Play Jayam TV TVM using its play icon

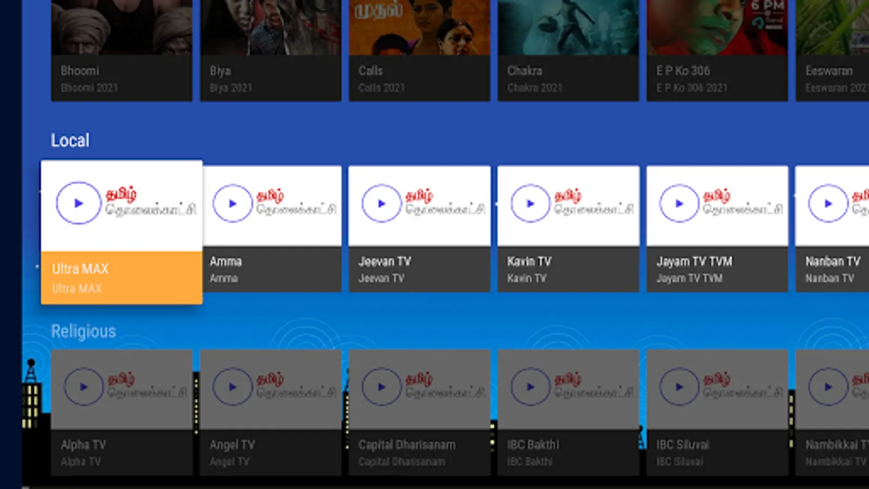pyautogui.click(x=679, y=204)
